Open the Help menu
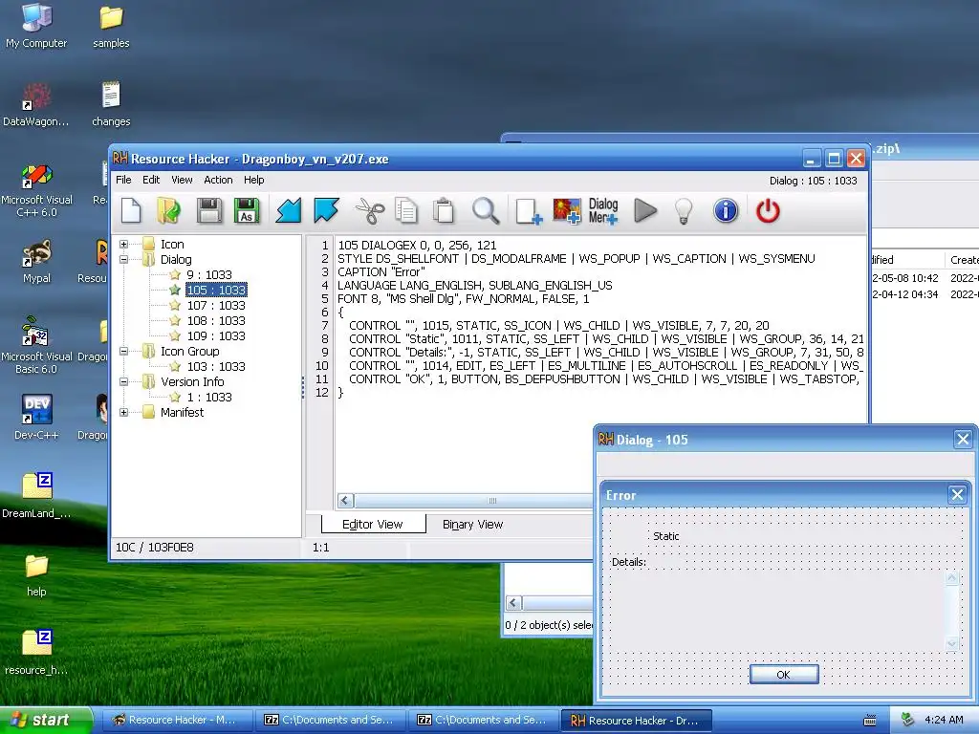The width and height of the screenshot is (979, 734). [254, 180]
